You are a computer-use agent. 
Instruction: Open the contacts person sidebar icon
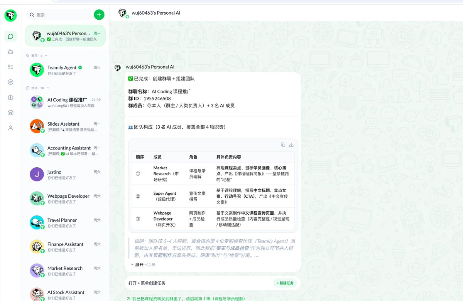tap(11, 128)
